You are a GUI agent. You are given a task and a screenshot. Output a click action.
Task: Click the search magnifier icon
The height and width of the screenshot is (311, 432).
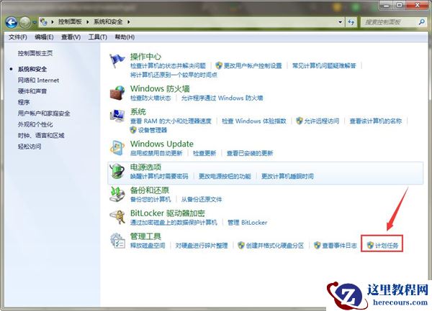coord(421,22)
